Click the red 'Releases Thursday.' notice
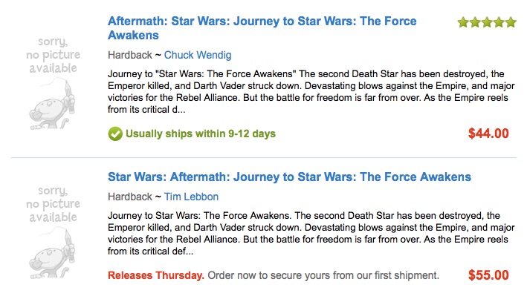Image resolution: width=527 pixels, height=296 pixels. [156, 275]
